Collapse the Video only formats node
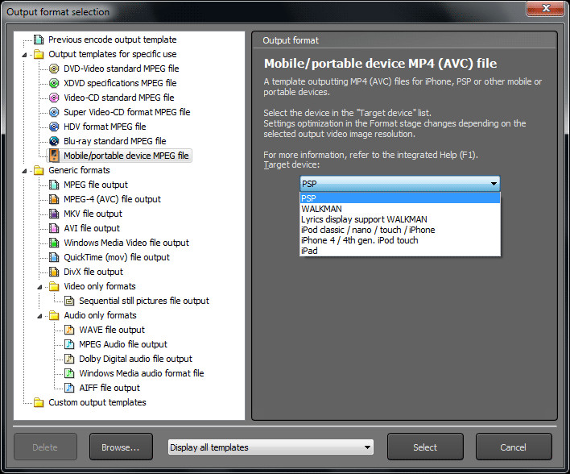Image resolution: width=570 pixels, height=474 pixels. point(39,287)
